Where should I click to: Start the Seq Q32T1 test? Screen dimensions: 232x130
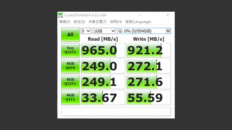70,50
